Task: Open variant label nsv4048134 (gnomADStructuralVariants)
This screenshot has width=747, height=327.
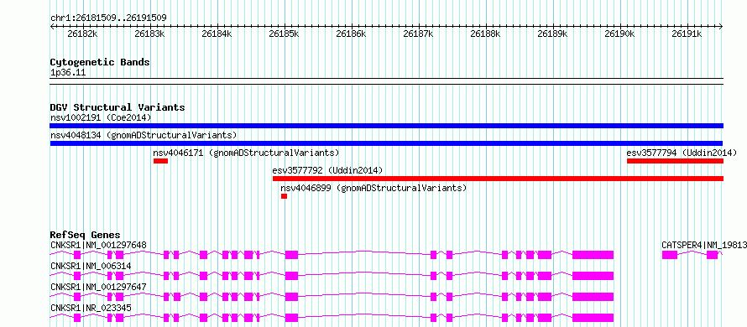Action: [x=144, y=135]
